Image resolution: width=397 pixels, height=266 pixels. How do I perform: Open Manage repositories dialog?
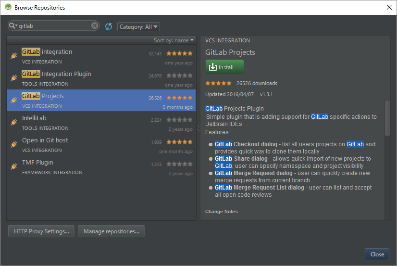pyautogui.click(x=111, y=231)
